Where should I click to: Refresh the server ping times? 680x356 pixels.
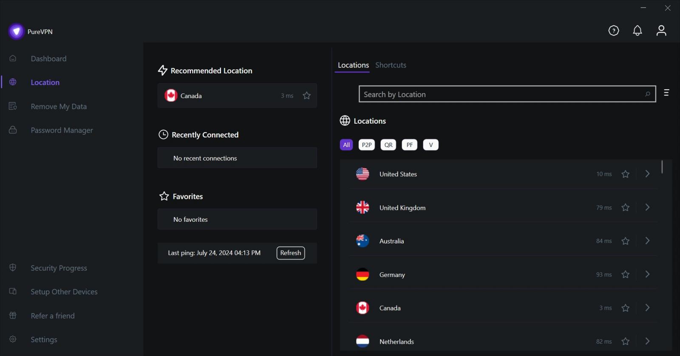click(x=290, y=253)
